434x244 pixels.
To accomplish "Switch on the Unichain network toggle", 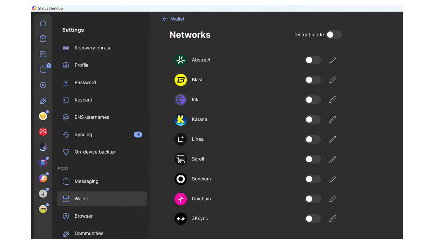I will (x=313, y=199).
